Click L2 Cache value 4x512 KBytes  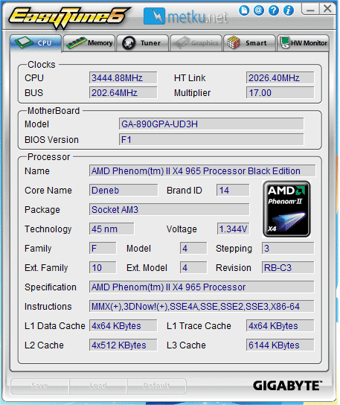[x=124, y=345]
